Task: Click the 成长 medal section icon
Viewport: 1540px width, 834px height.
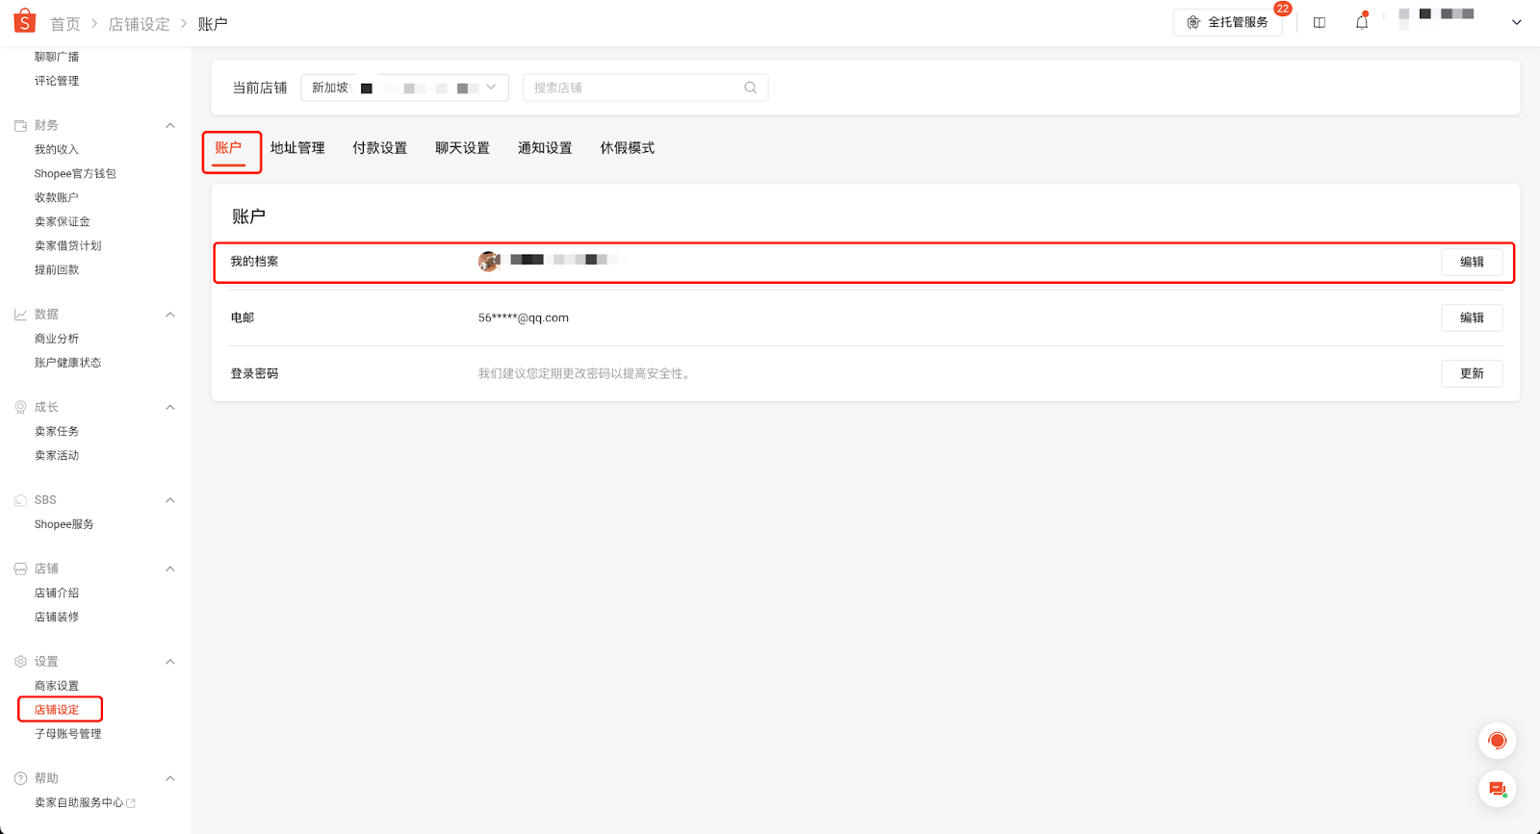Action: tap(20, 408)
